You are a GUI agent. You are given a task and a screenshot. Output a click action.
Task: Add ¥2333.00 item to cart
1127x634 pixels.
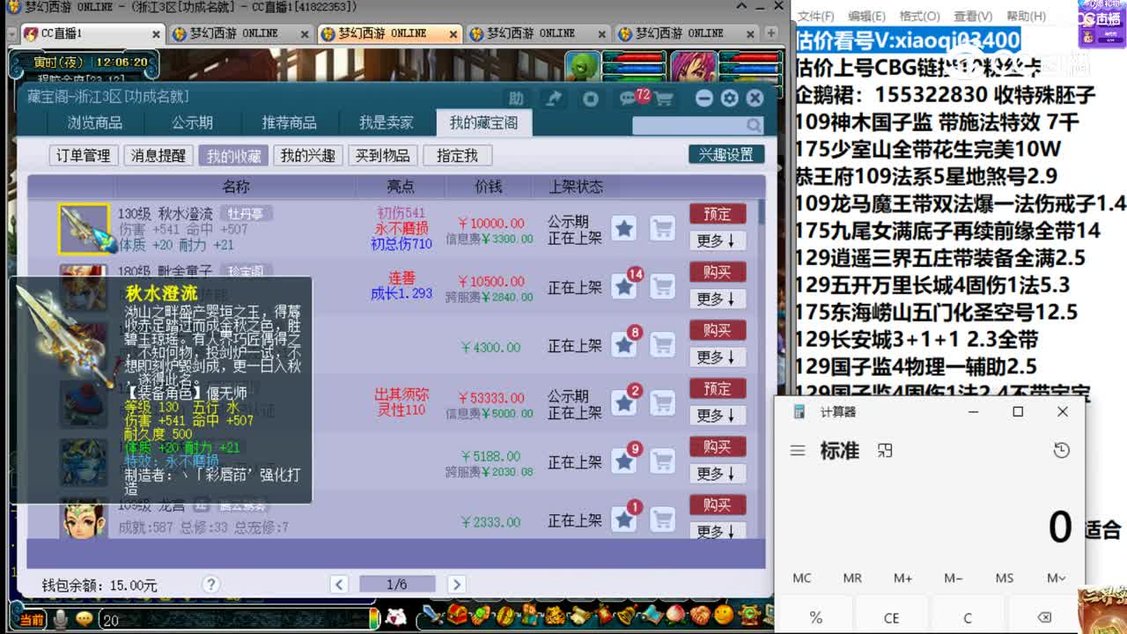[662, 520]
